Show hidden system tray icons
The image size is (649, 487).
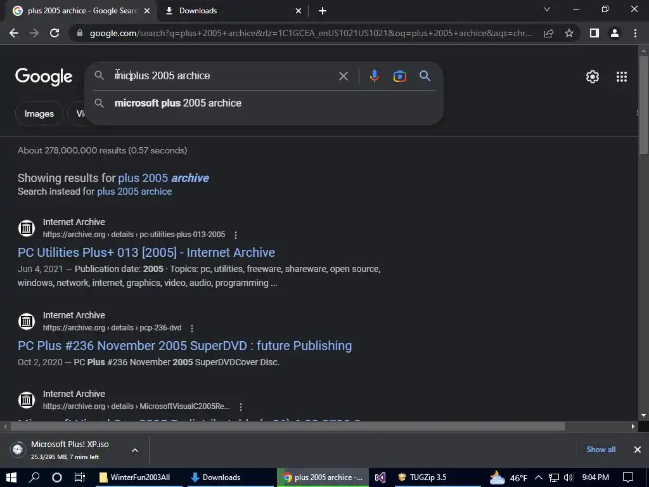coord(539,477)
